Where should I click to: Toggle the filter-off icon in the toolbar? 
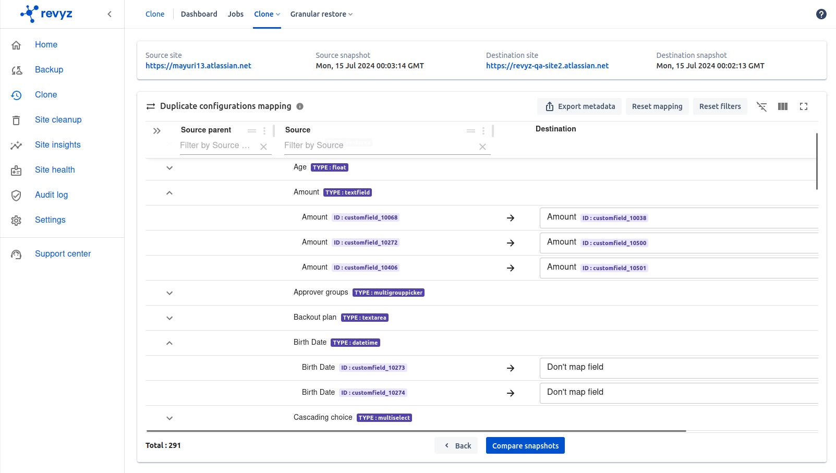pos(761,106)
